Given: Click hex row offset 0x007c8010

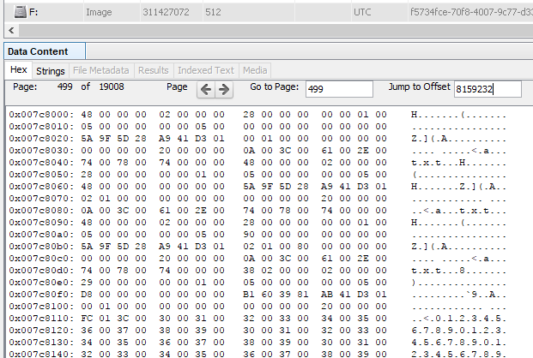Looking at the screenshot, I should [x=41, y=127].
